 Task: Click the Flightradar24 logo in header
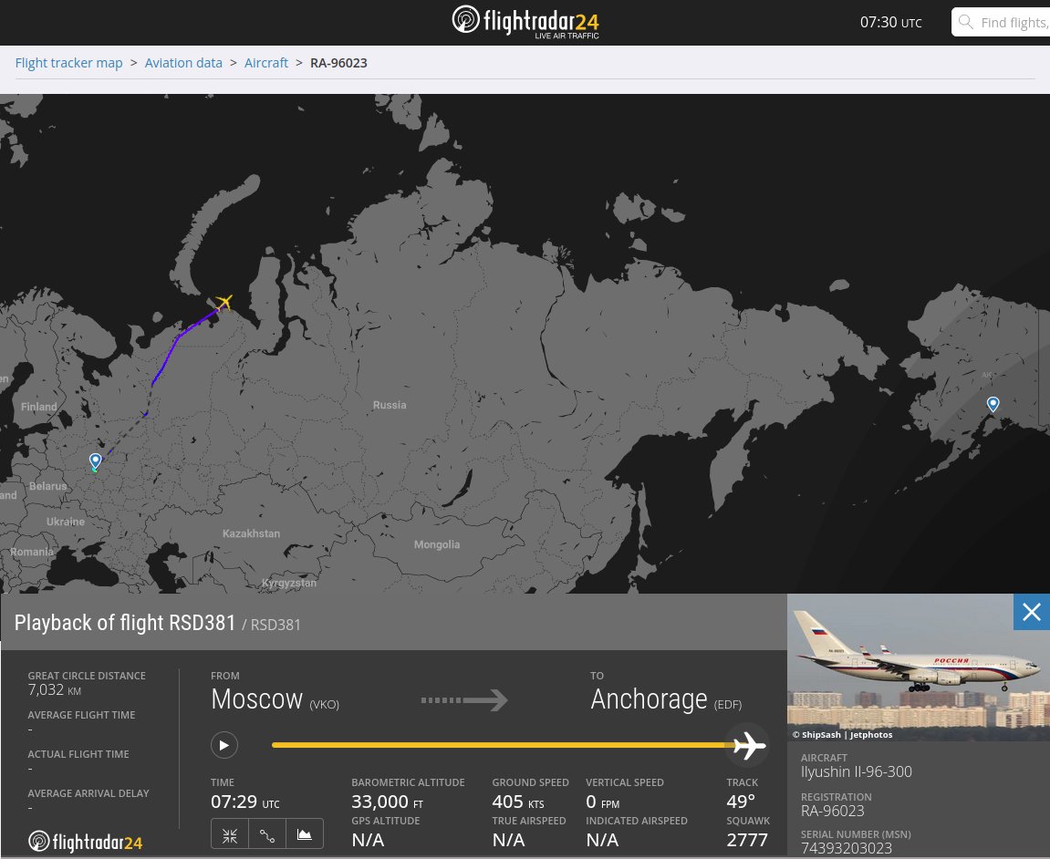click(525, 21)
